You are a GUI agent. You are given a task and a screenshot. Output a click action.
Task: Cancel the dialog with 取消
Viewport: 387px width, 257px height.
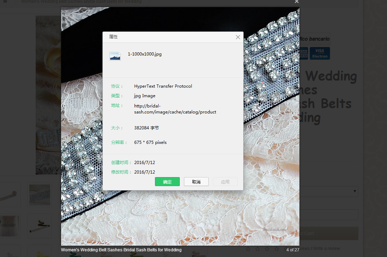click(x=196, y=182)
